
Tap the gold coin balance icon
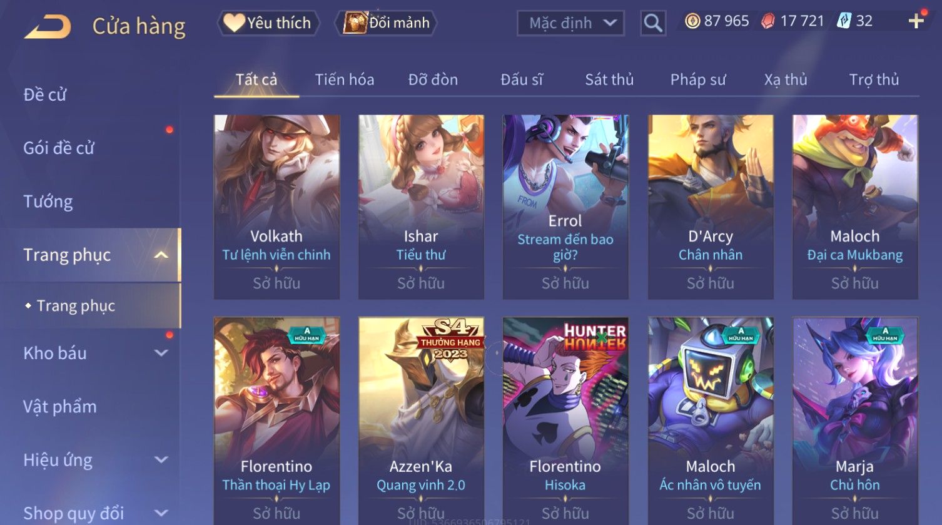tap(692, 21)
